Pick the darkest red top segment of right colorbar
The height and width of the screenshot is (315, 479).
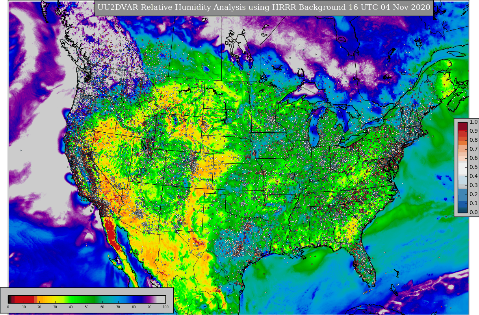462,126
